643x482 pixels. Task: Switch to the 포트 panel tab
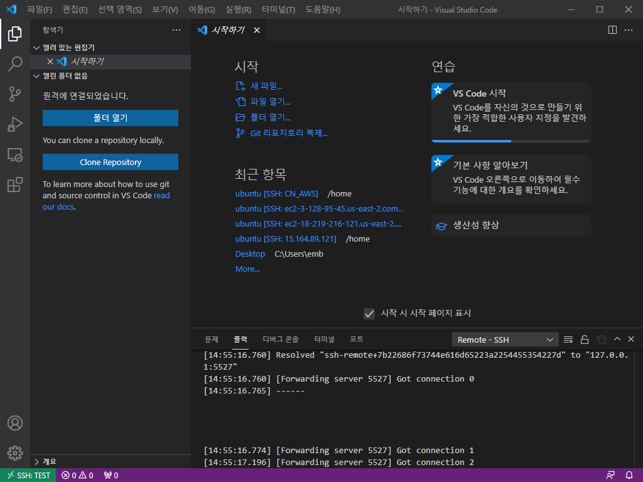pyautogui.click(x=357, y=340)
